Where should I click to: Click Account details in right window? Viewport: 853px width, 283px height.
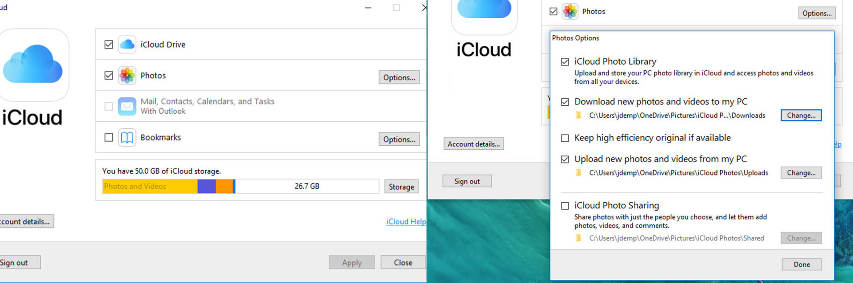pos(474,144)
